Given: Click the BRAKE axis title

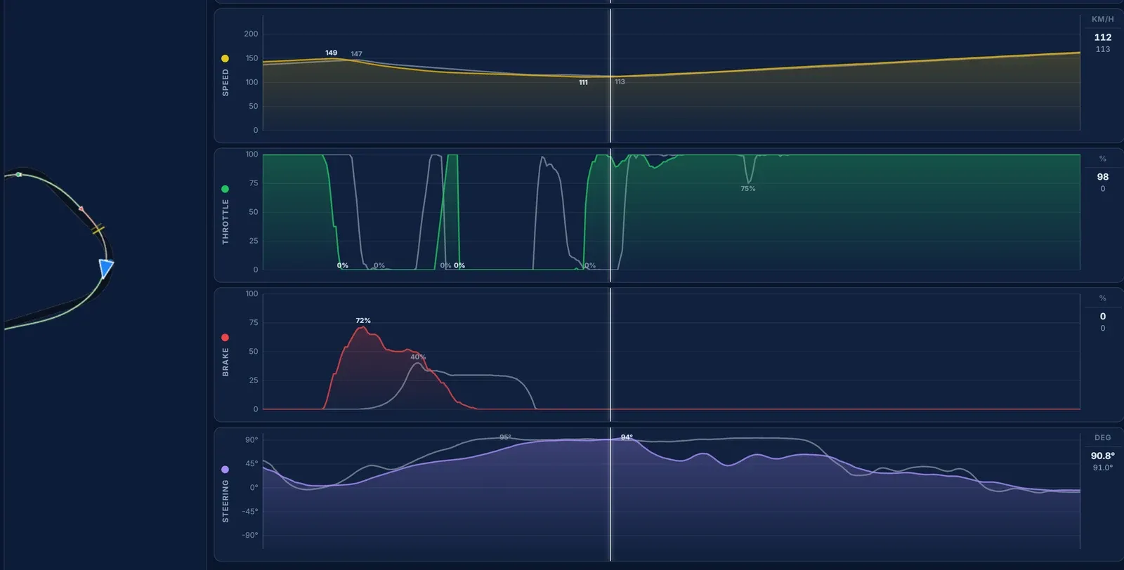Looking at the screenshot, I should pos(226,362).
